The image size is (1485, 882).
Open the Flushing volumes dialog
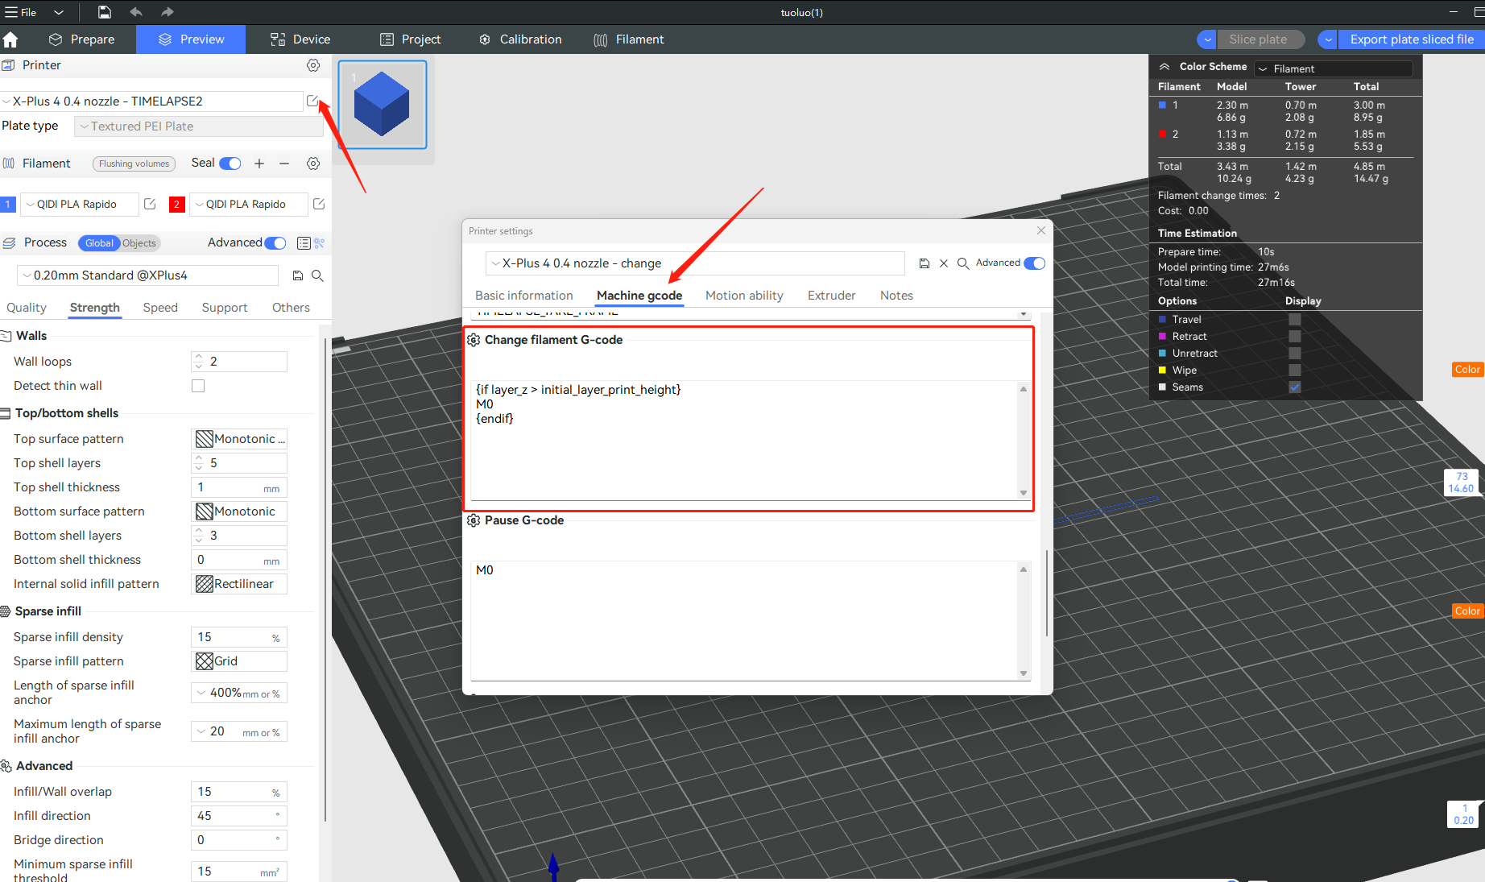134,163
